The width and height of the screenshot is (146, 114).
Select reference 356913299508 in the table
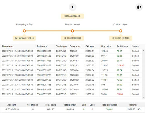click(x=44, y=80)
